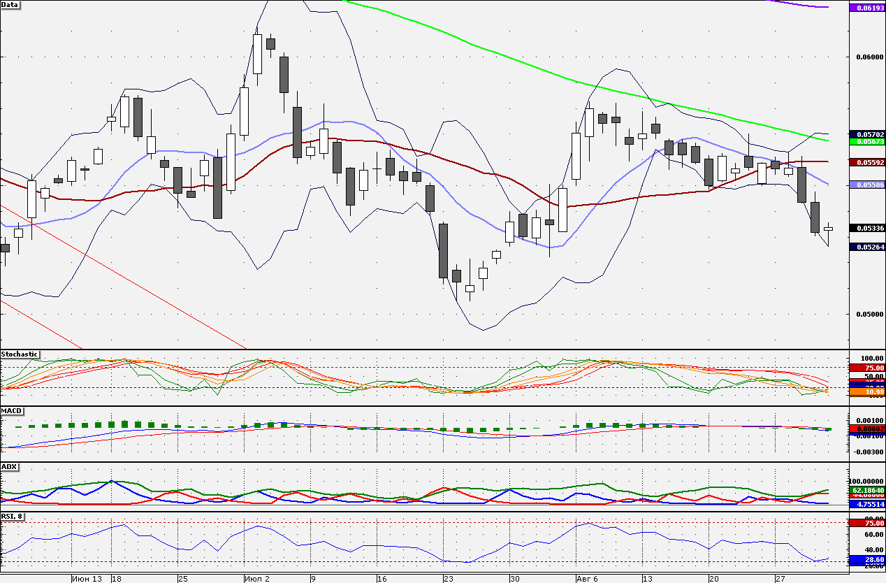Image resolution: width=886 pixels, height=583 pixels.
Task: Click the blue 4.75514 ADX value tag
Action: 866,504
